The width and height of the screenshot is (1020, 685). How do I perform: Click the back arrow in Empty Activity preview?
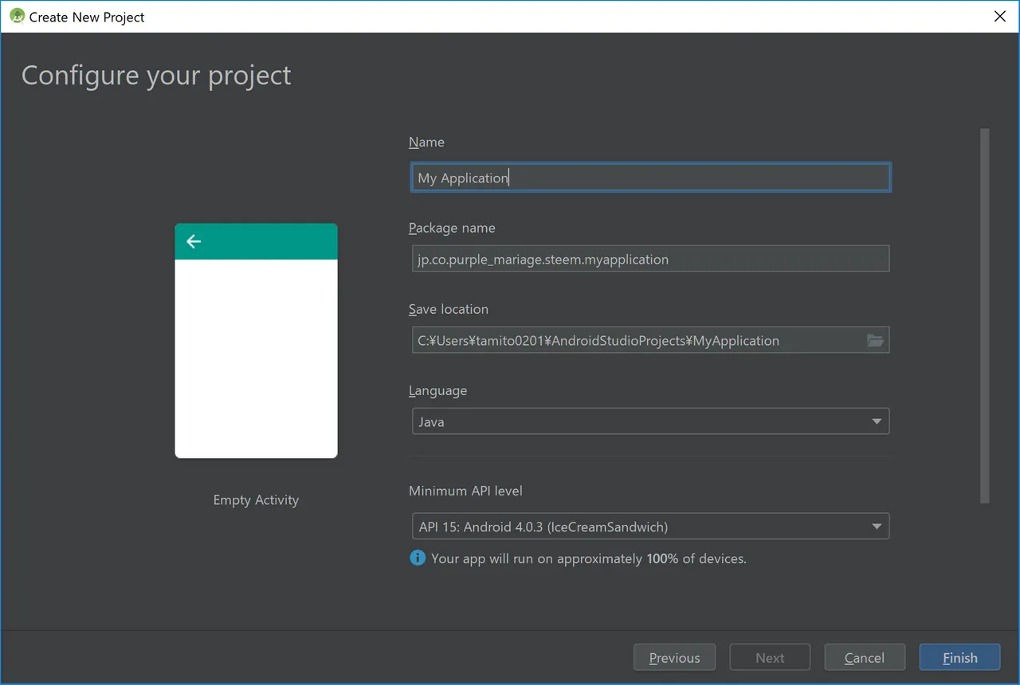coord(194,241)
